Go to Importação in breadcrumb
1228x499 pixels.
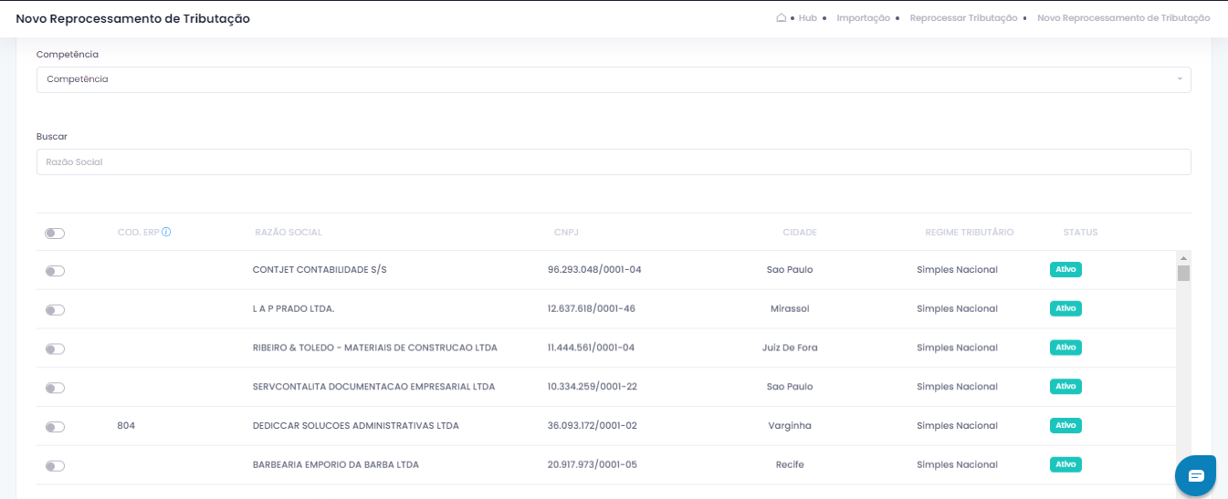click(863, 17)
